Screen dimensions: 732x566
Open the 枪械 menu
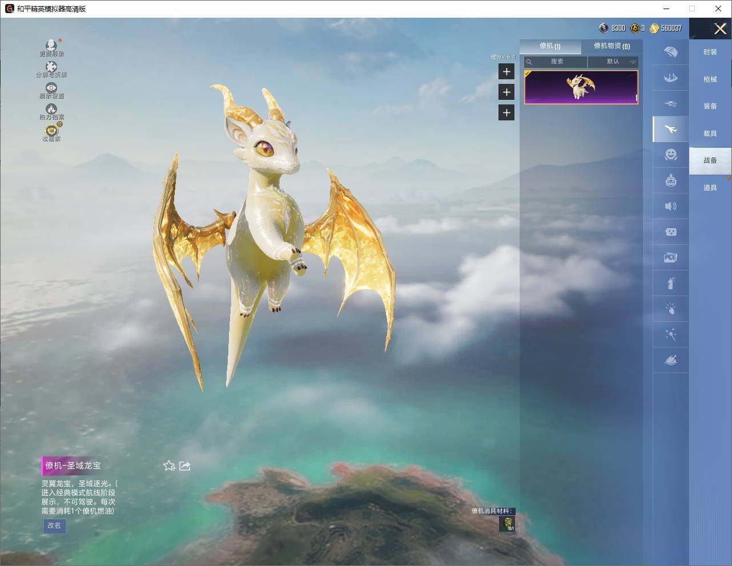point(710,79)
